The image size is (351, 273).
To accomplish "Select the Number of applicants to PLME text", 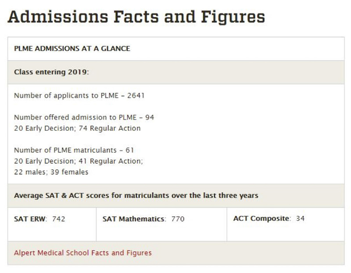I will 66,96.
